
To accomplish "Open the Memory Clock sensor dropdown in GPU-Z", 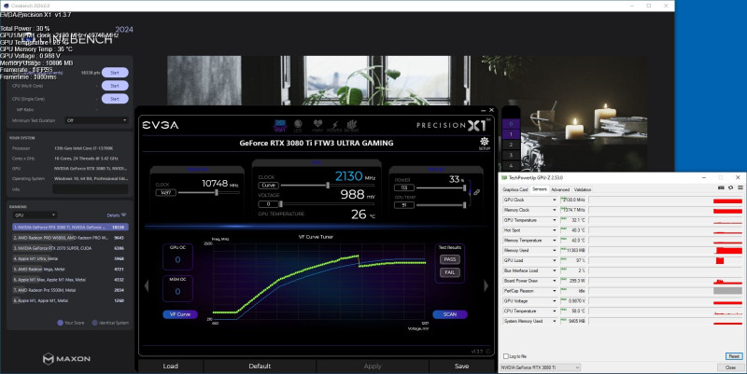I will [554, 210].
